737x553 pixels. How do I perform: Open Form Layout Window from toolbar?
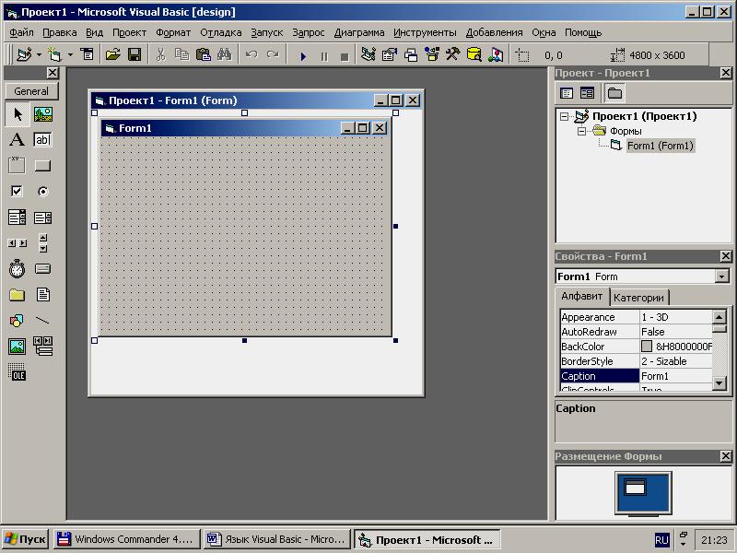[411, 55]
